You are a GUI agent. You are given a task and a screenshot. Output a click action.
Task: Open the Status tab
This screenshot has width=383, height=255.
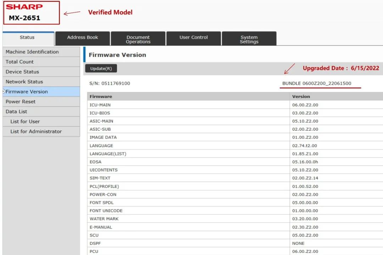(27, 38)
